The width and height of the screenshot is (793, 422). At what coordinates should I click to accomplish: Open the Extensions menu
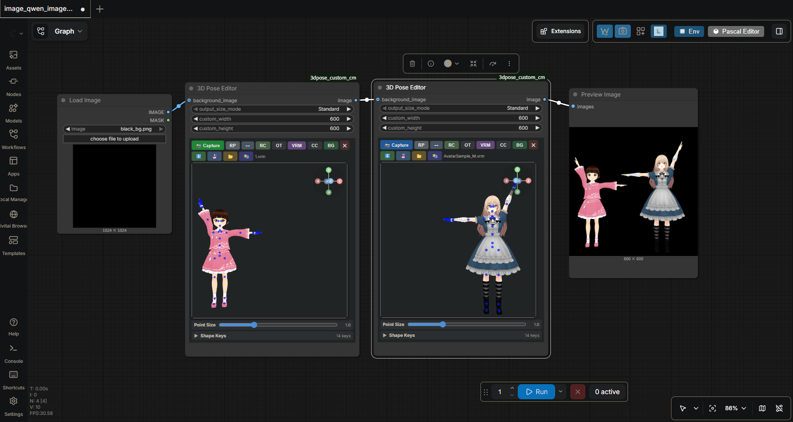[560, 31]
